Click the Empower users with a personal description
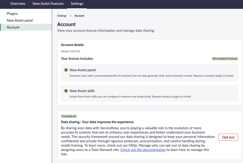The height and width of the screenshot is (163, 243). click(x=152, y=76)
